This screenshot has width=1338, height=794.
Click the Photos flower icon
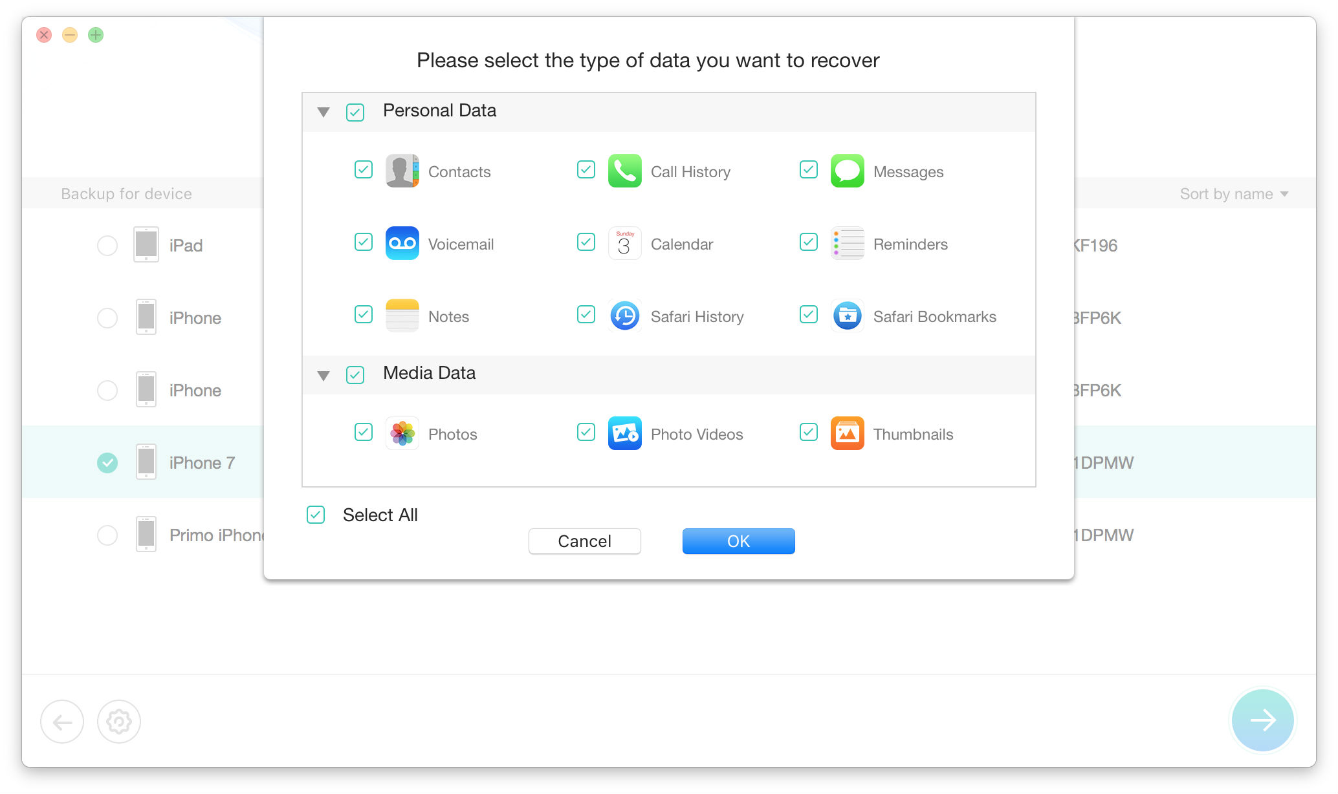coord(402,433)
